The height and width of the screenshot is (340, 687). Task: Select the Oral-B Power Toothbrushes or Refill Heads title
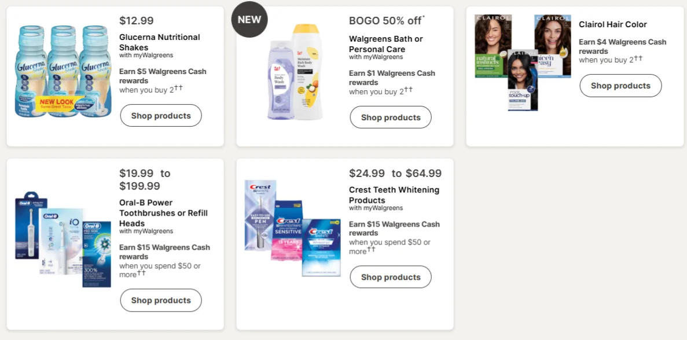(163, 213)
